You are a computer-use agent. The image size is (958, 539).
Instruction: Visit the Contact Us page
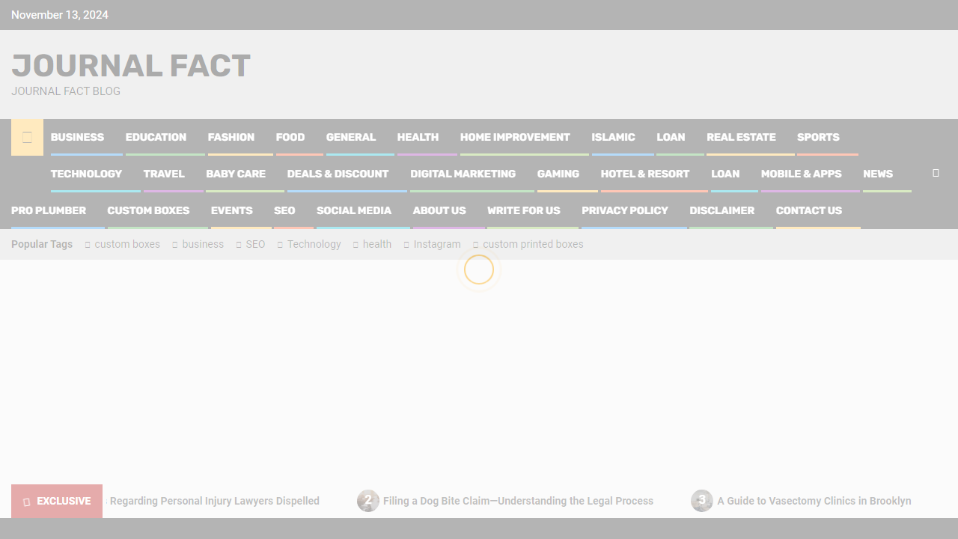tap(808, 210)
